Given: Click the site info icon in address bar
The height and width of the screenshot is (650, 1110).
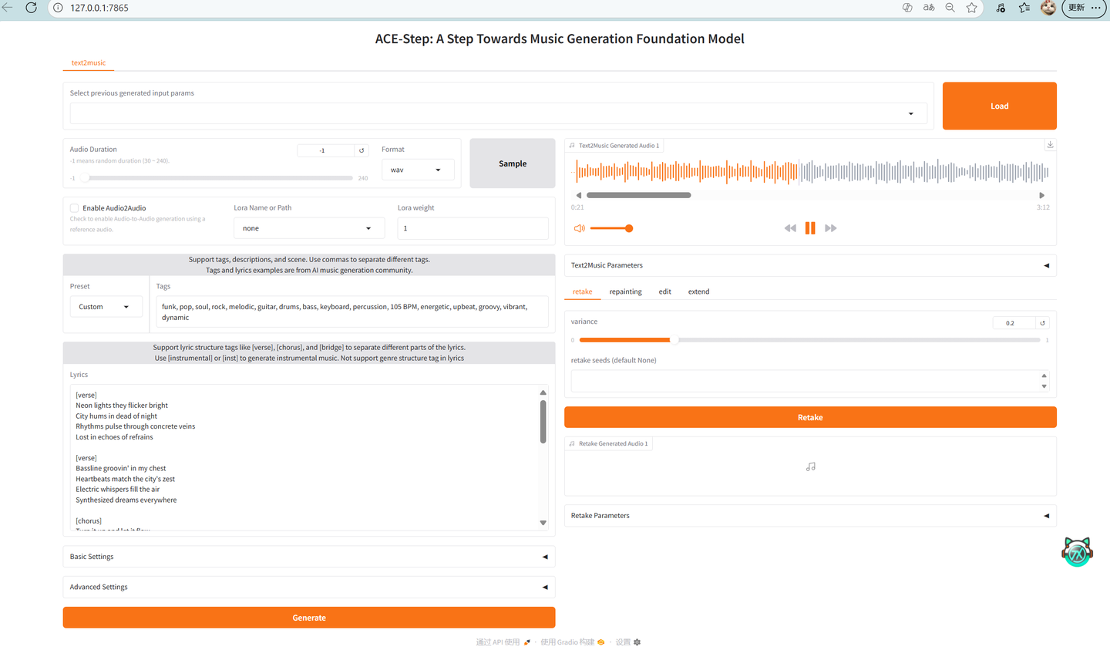Looking at the screenshot, I should [x=58, y=8].
